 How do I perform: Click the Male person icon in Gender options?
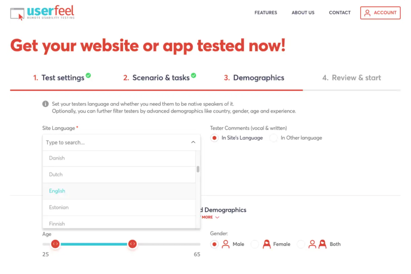coord(226,244)
